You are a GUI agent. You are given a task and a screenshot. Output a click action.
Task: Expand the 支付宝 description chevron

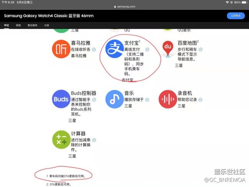pyautogui.click(x=147, y=49)
